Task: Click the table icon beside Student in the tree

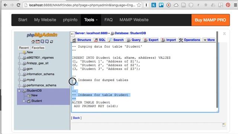Action: 29,101
